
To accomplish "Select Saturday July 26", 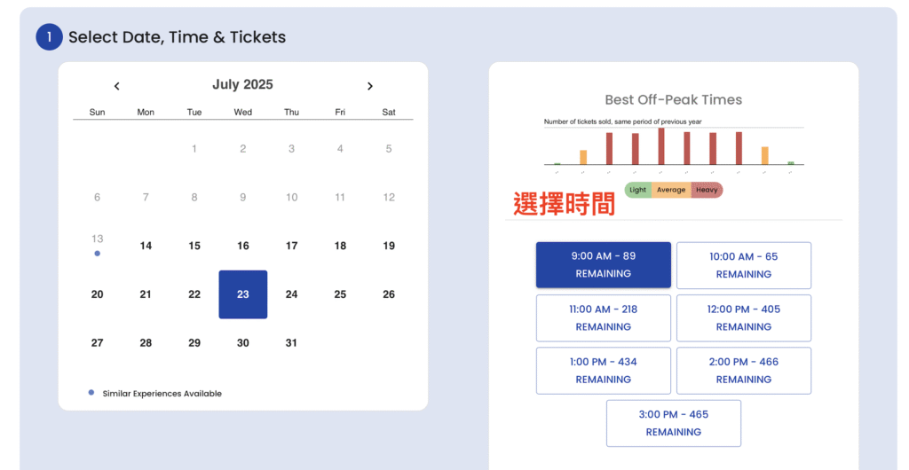I will [389, 294].
